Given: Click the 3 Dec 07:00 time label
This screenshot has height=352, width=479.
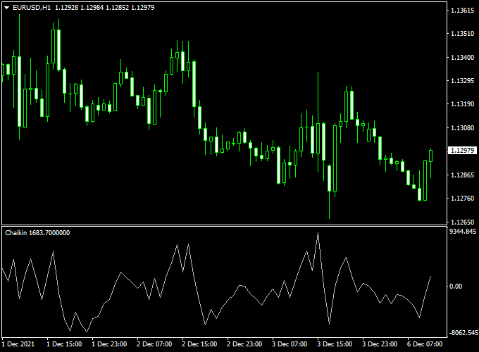Looking at the screenshot, I should tap(290, 344).
